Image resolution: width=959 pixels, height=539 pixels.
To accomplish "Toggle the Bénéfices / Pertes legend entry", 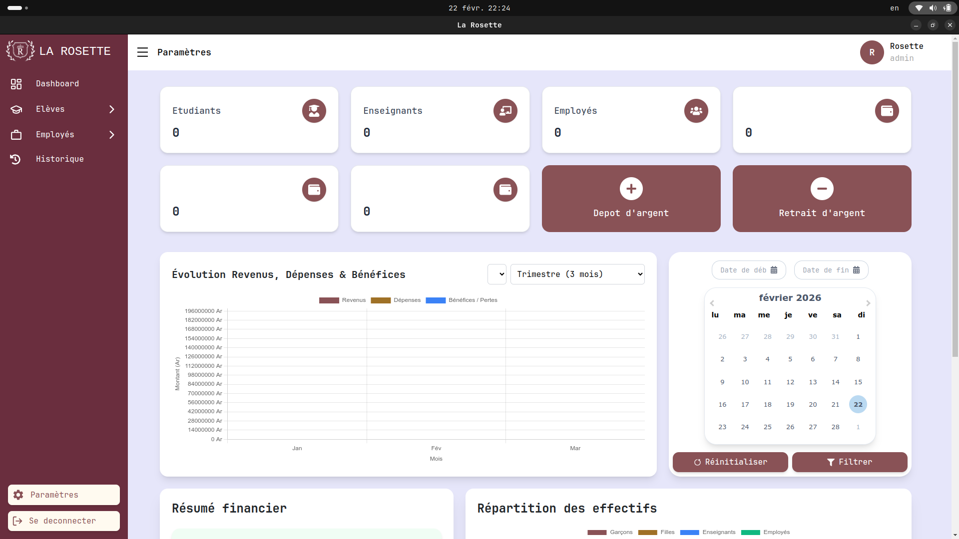I will tap(461, 300).
